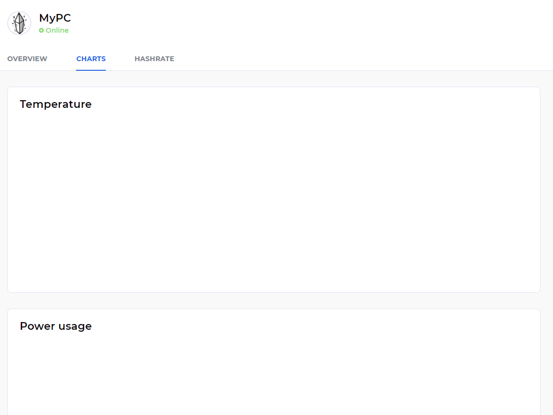Click the Power usage heading

pos(55,326)
